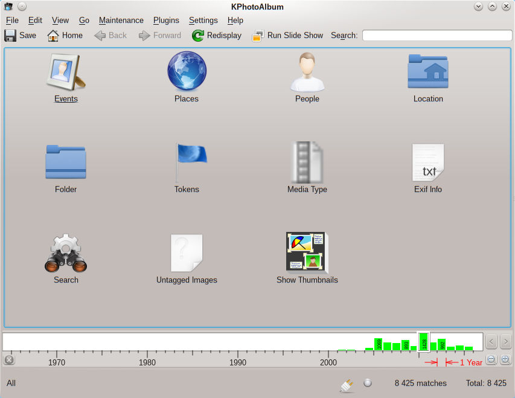Open the Go menu
Viewport: 515px width, 398px height.
coord(84,21)
